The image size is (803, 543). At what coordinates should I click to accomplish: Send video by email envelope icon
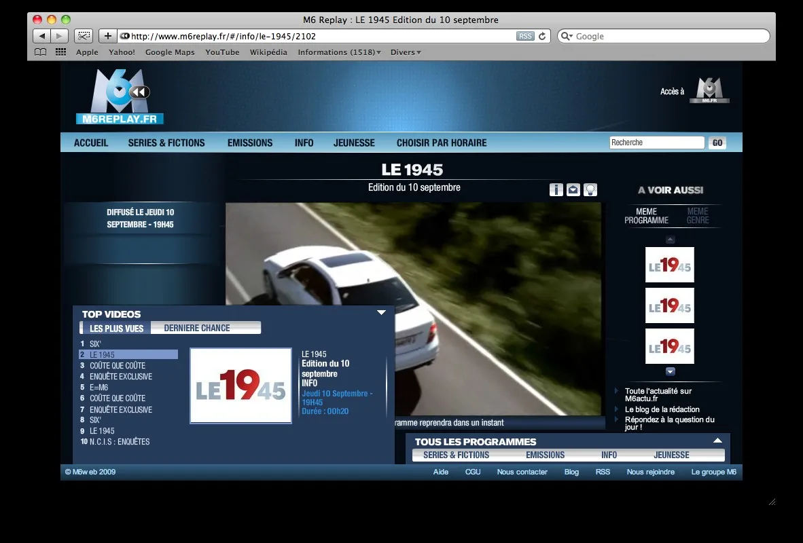(573, 190)
